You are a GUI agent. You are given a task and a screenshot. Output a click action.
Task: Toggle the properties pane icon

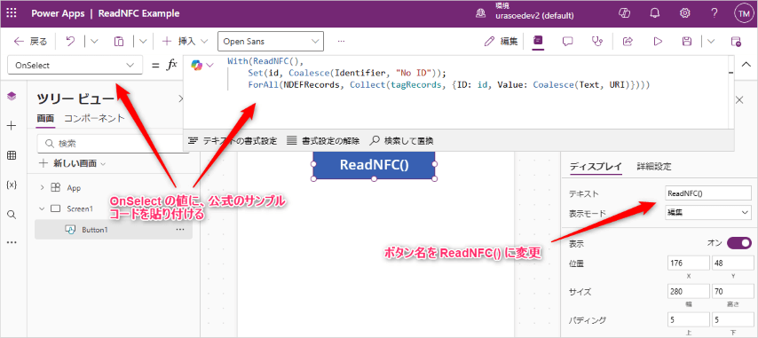tap(538, 41)
